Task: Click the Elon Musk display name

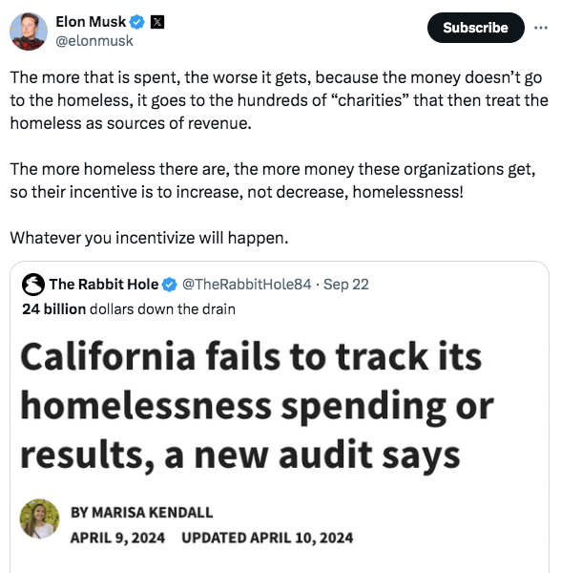Action: click(91, 22)
